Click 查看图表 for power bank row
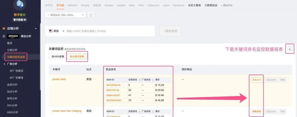Image resolution: width=297 pixels, height=117 pixels. 257,80
